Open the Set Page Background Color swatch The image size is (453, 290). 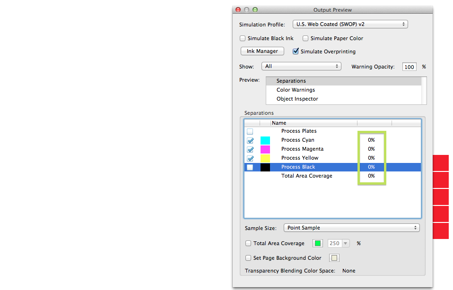(x=334, y=258)
